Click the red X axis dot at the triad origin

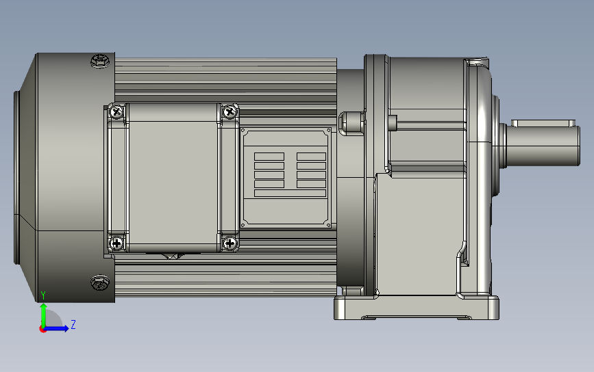click(x=42, y=330)
